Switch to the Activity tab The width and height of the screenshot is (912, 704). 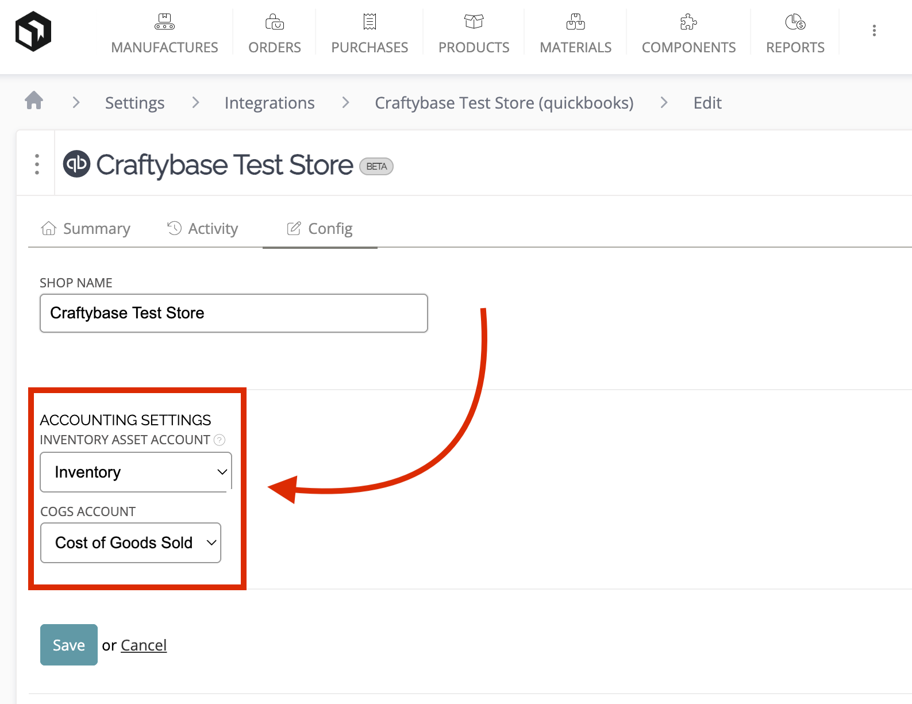click(202, 229)
